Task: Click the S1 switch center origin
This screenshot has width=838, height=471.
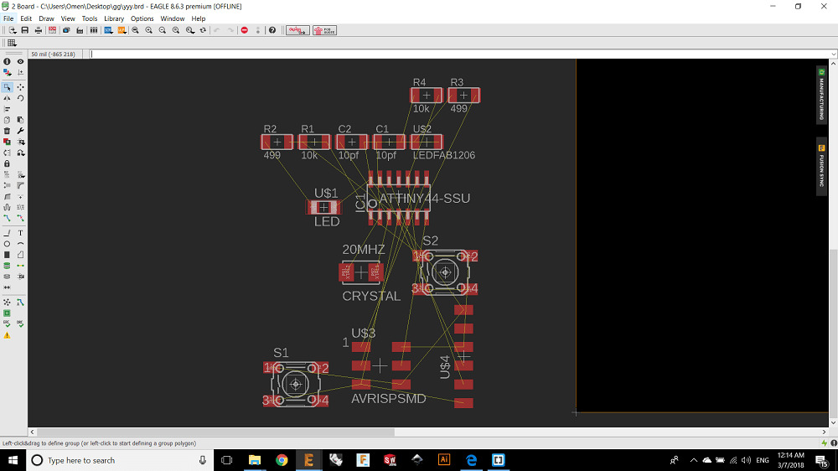Action: (x=296, y=385)
